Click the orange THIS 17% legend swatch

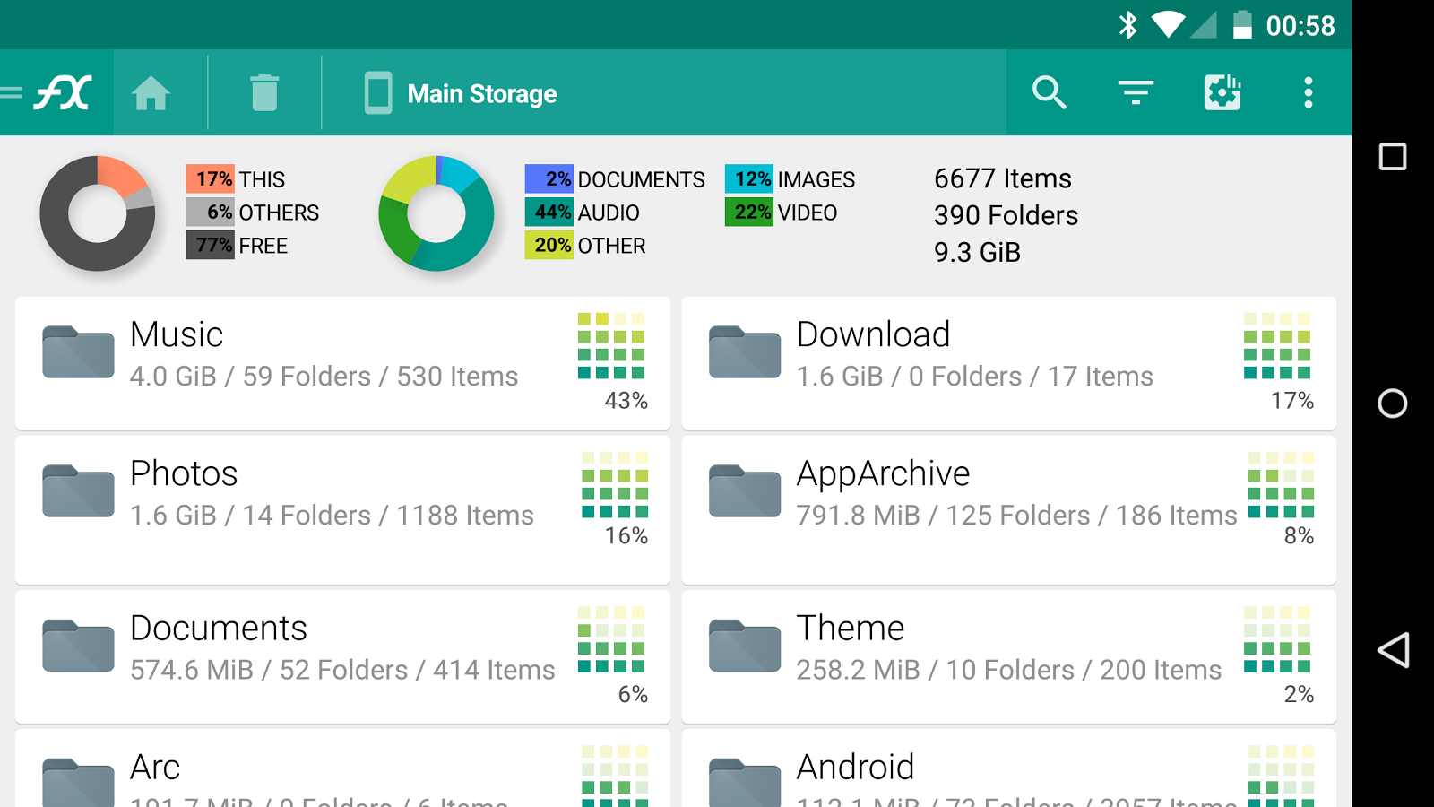point(211,179)
